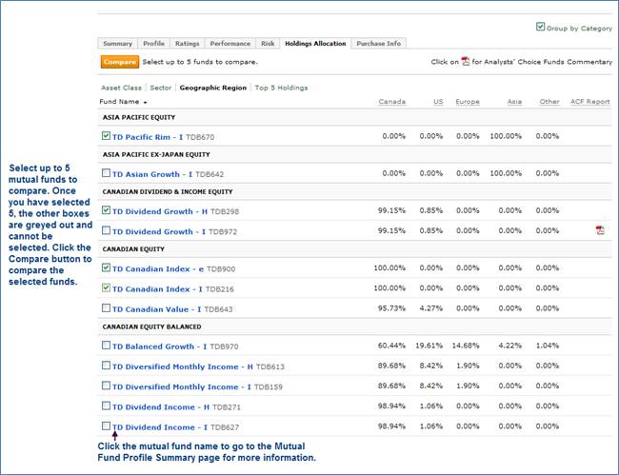Click the 4.27% US value for TD Canadian Value
619x475 pixels.
coord(431,308)
